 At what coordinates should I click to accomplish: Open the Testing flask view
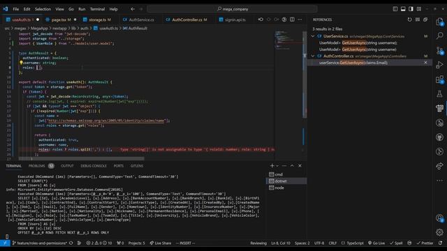439,94
